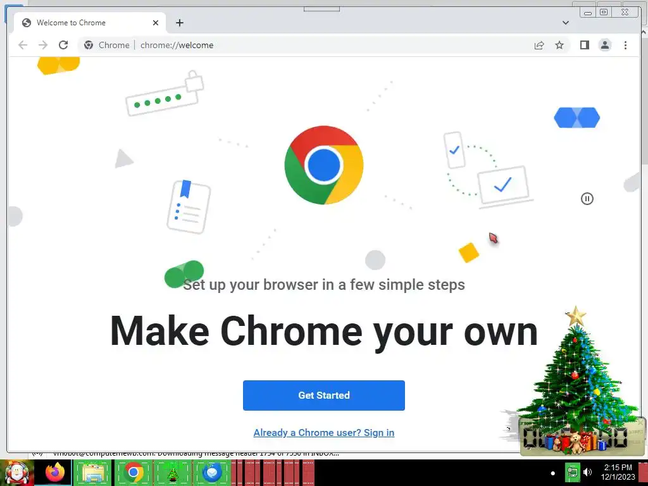Restore down the Chrome window

tap(603, 13)
